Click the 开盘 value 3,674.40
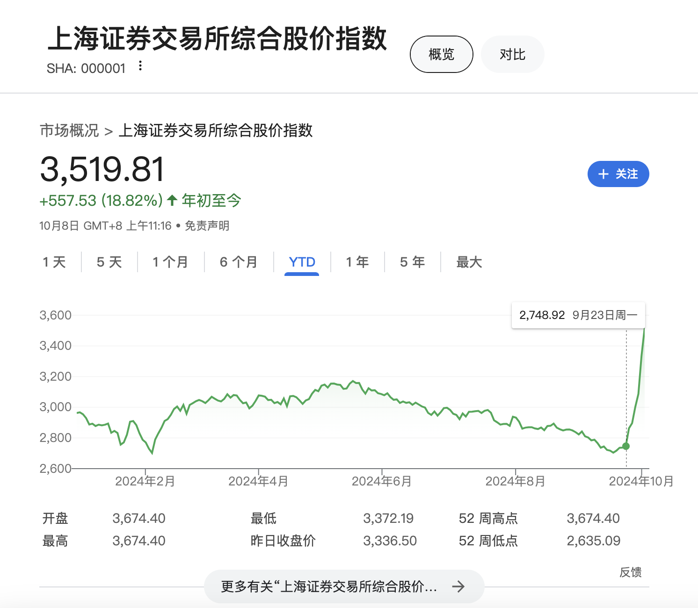 tap(139, 518)
